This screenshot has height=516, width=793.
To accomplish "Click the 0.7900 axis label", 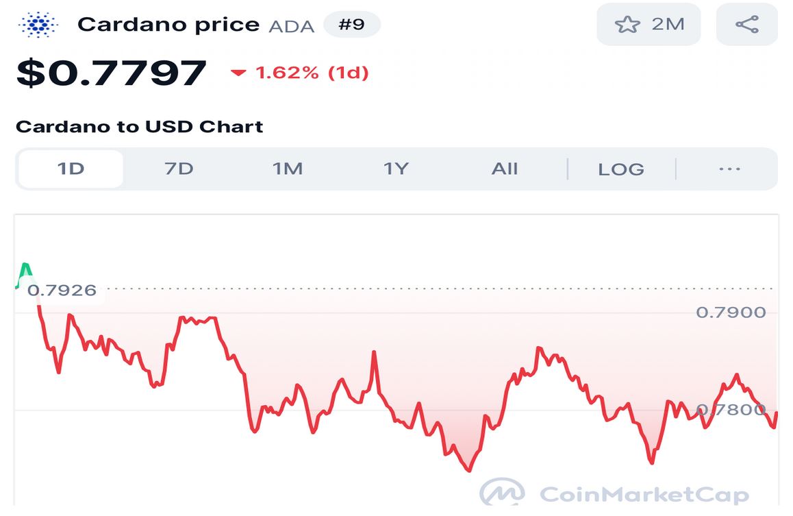I will 731,312.
